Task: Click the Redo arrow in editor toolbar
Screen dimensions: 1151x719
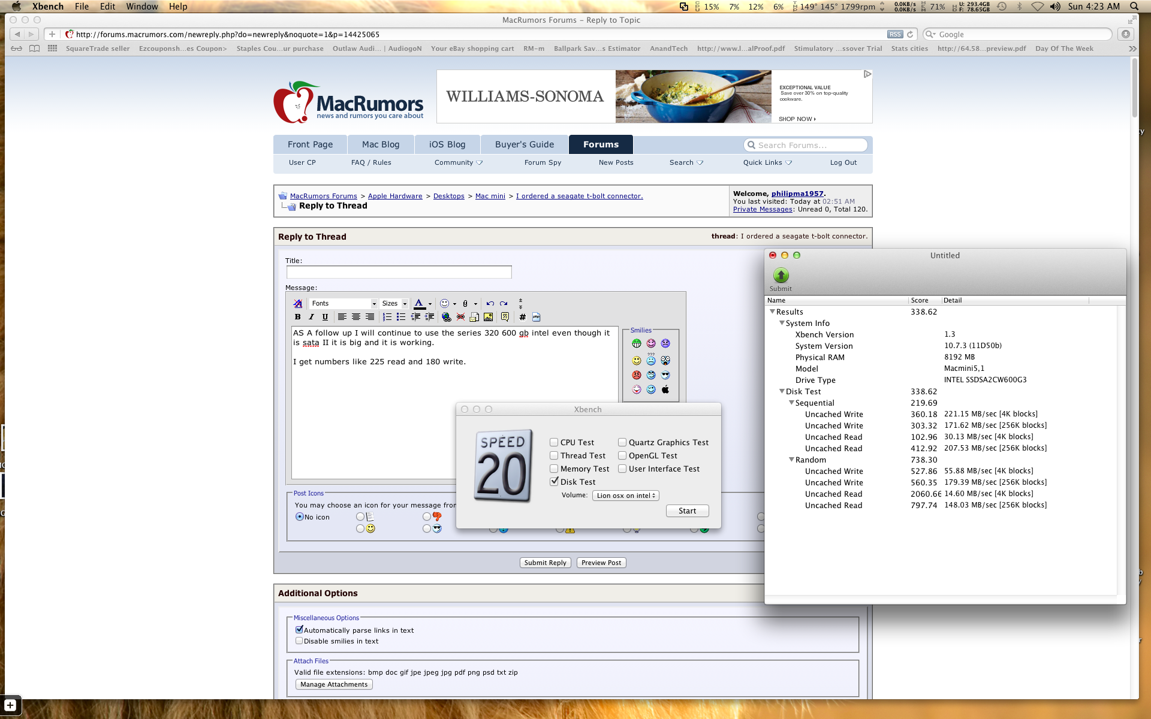Action: click(504, 304)
